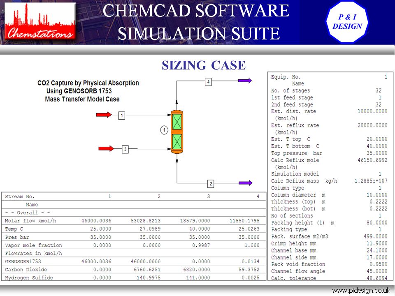The height and width of the screenshot is (296, 395).
Task: Click the Est. T top C label
Action: pyautogui.click(x=291, y=139)
